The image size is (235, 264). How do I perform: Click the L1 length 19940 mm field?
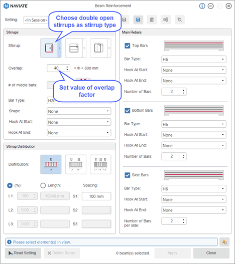(55, 196)
